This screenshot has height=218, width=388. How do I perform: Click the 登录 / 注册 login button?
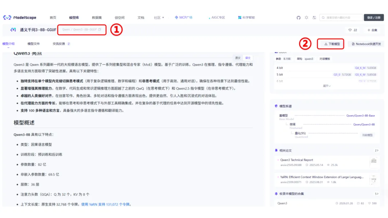pos(374,18)
